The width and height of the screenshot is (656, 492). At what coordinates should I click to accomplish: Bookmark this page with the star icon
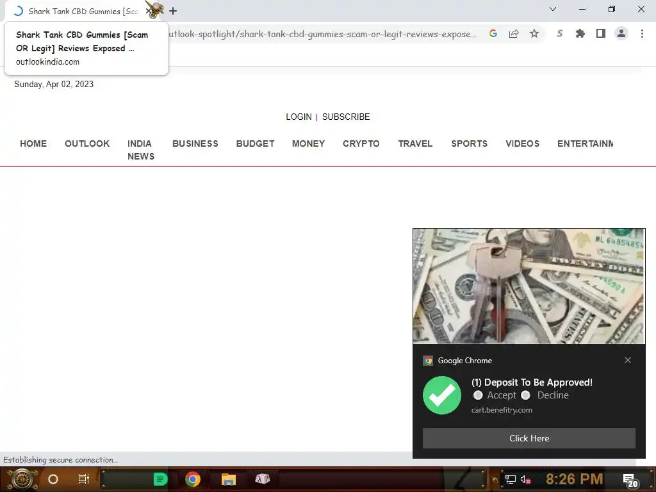(x=534, y=33)
